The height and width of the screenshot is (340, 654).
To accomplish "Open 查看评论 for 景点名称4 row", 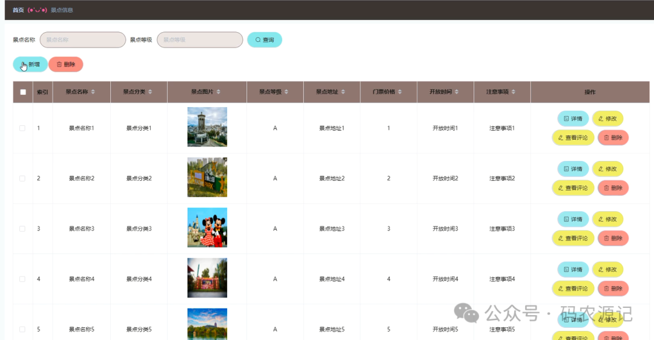I will (573, 289).
